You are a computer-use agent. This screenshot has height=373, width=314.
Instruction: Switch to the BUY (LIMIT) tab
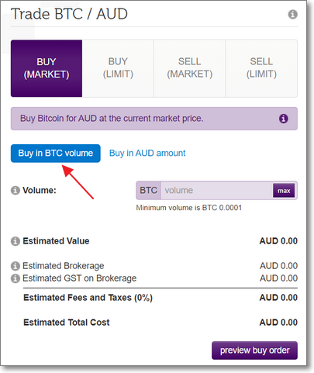pos(118,68)
